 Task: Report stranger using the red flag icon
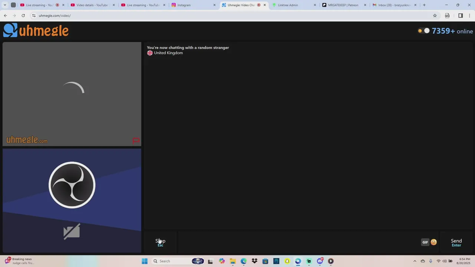pos(136,141)
